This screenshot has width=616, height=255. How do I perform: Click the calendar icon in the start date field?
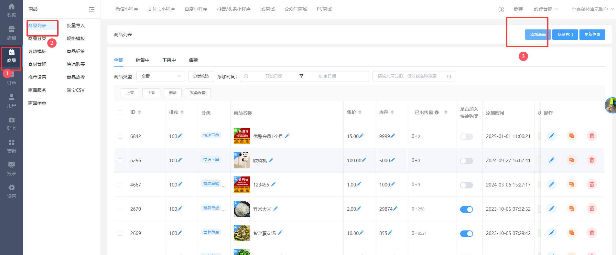[246, 76]
